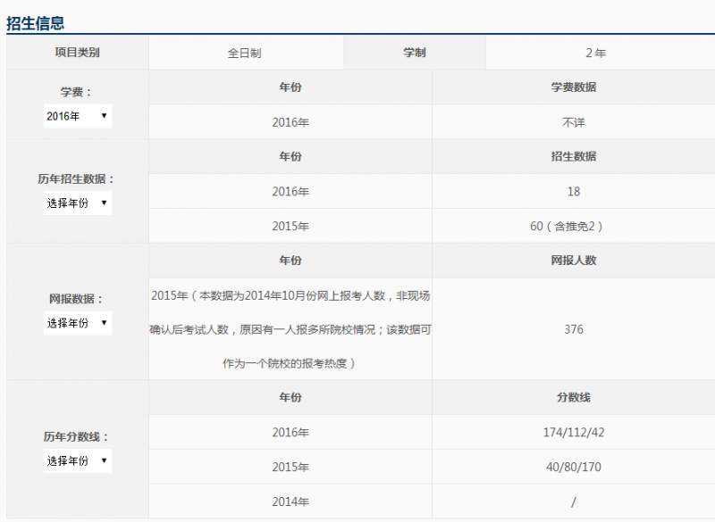Click the 项目类别 label cell

pyautogui.click(x=77, y=53)
